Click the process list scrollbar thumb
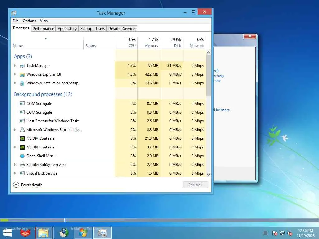 click(208, 75)
